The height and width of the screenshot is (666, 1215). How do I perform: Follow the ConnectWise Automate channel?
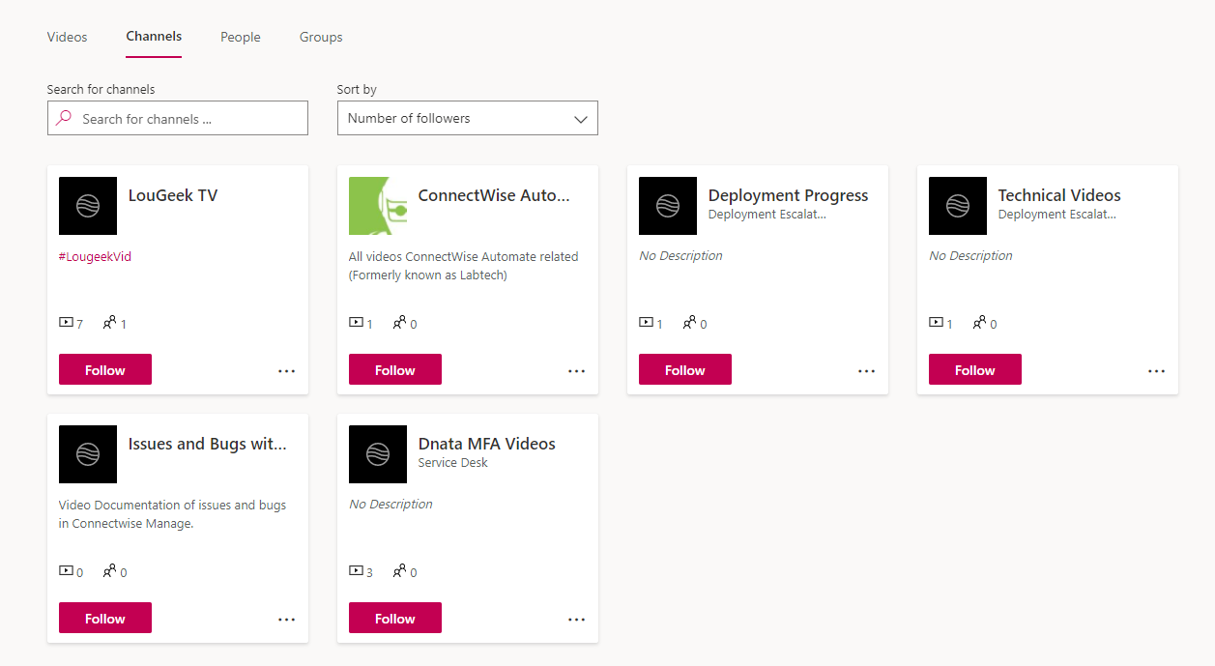pyautogui.click(x=395, y=369)
